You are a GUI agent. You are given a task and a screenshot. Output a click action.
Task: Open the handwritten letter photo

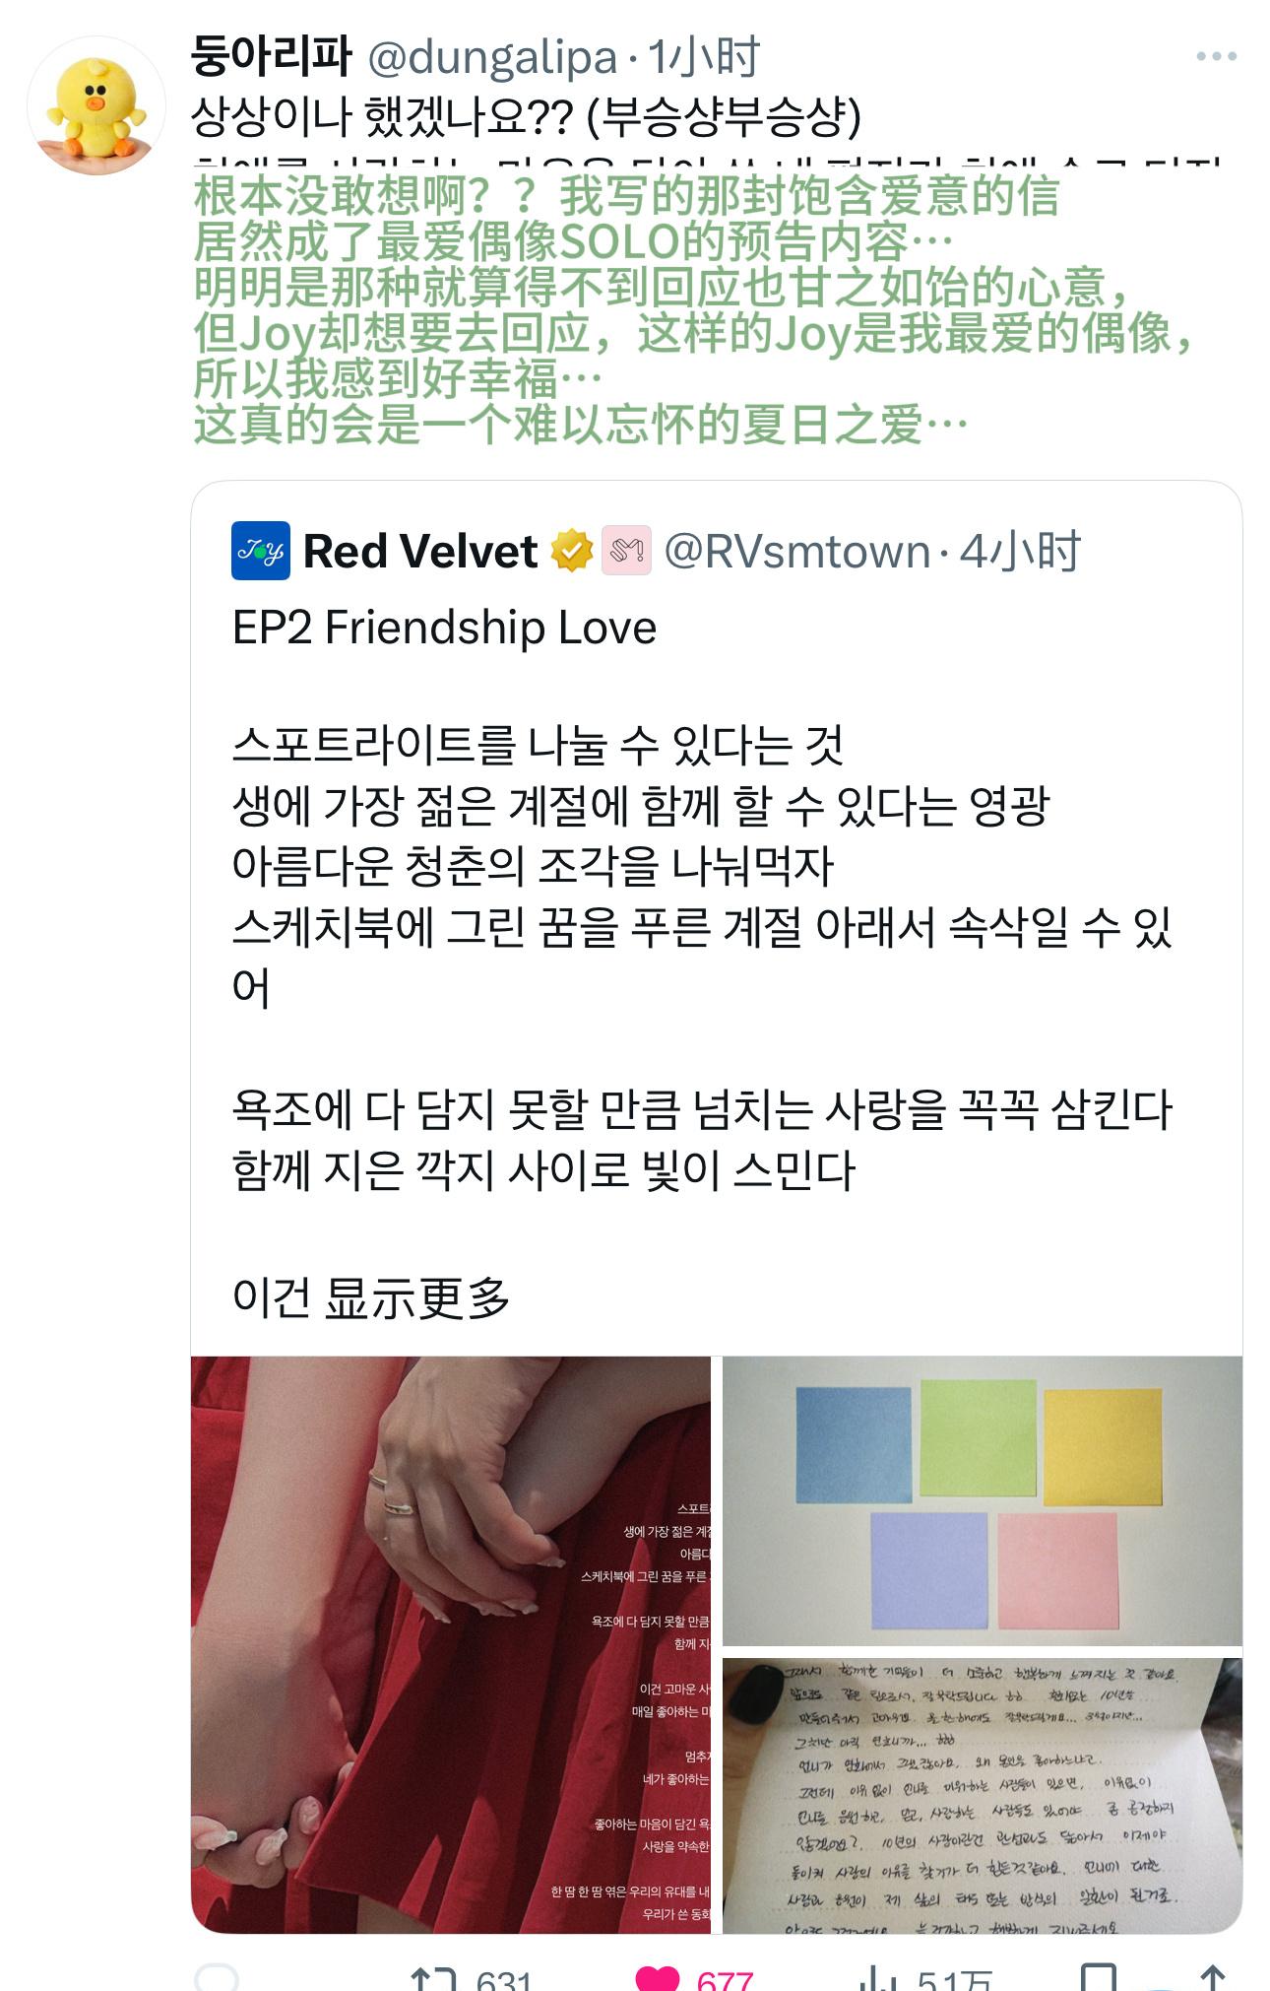[983, 1795]
